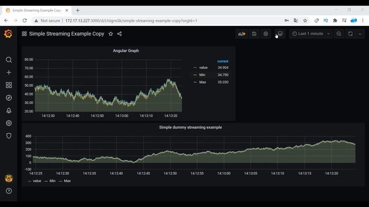Click the dashboard title Simple Streaming Example Copy
This screenshot has width=369, height=207.
[67, 34]
